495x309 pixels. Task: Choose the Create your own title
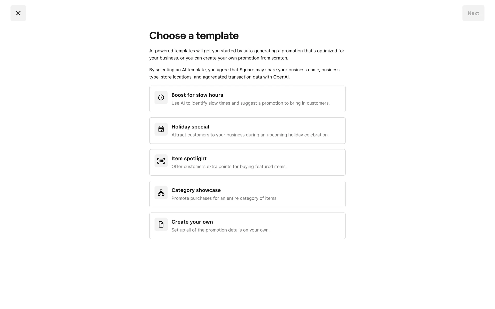[x=192, y=222]
